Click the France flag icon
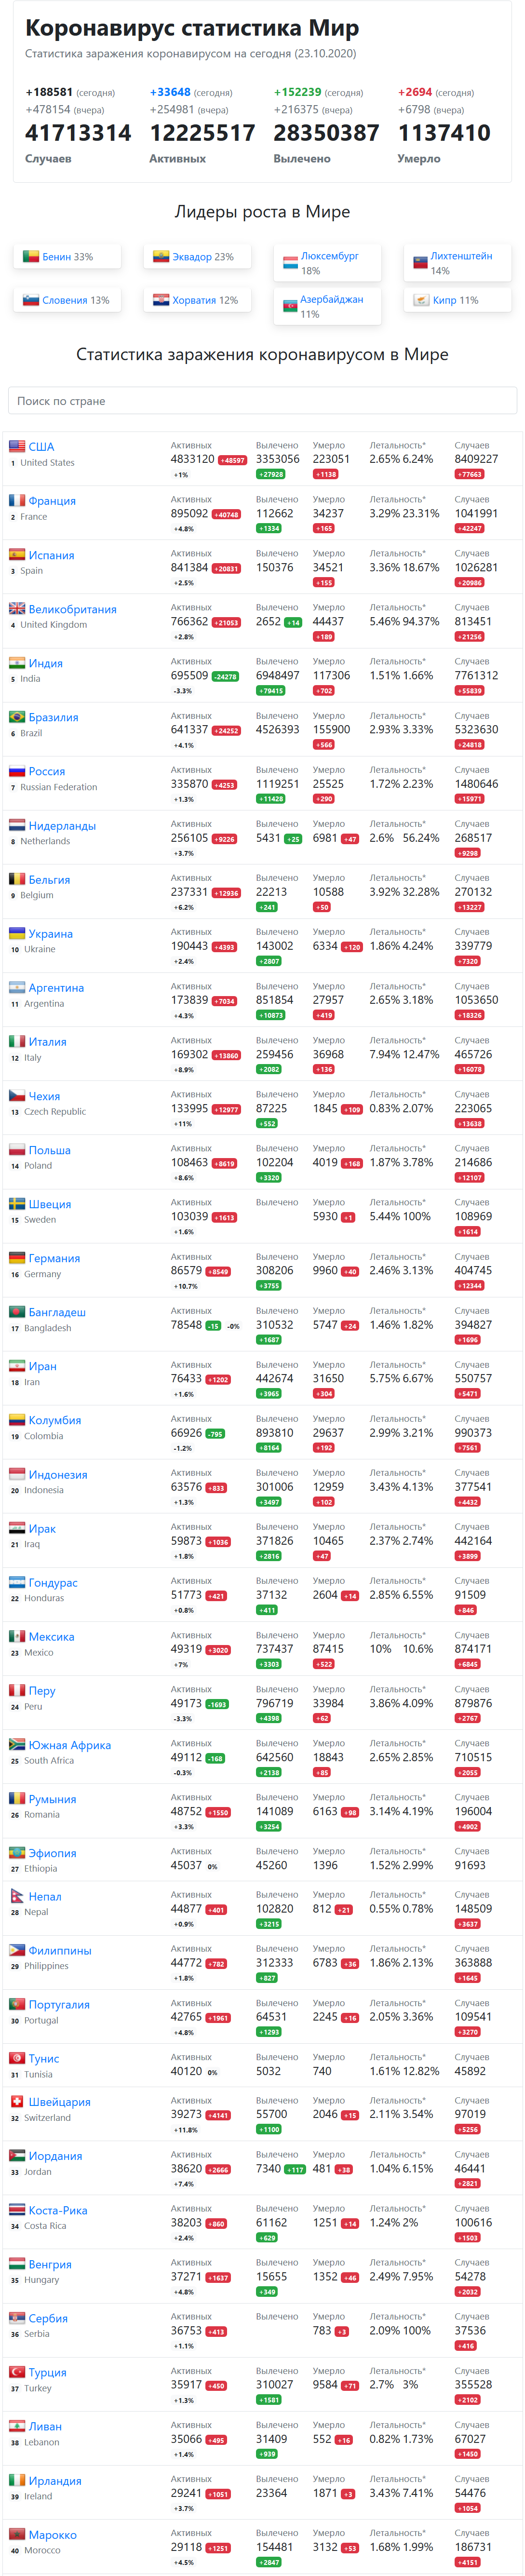This screenshot has height=2576, width=525. pyautogui.click(x=17, y=500)
